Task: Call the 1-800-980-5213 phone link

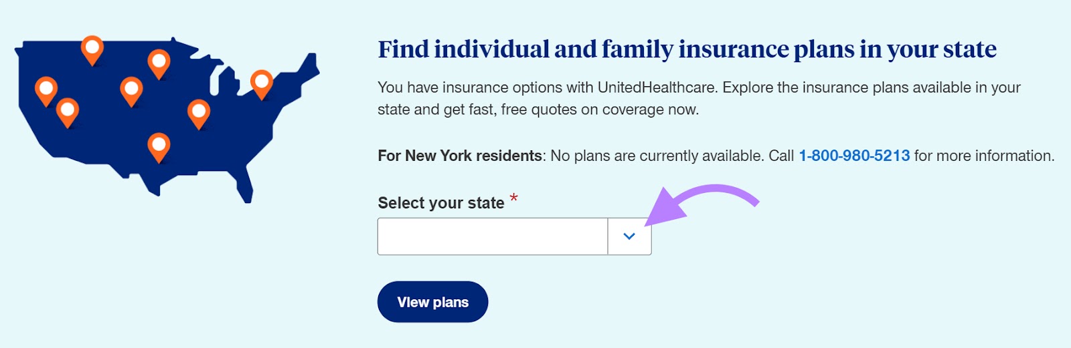Action: tap(854, 156)
